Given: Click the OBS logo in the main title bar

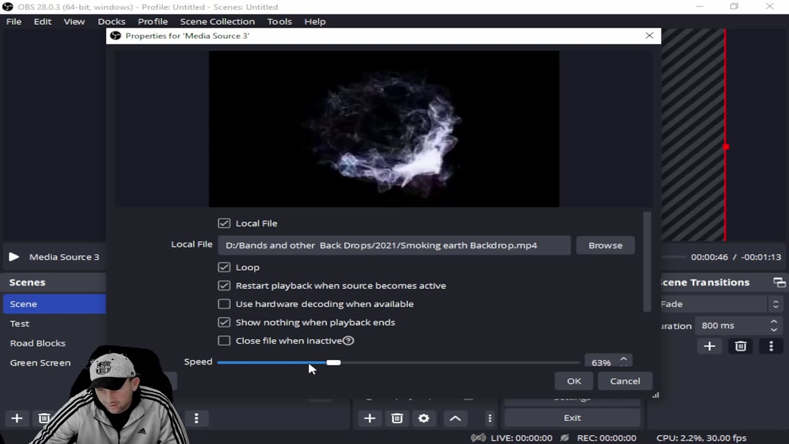Looking at the screenshot, I should click(8, 7).
